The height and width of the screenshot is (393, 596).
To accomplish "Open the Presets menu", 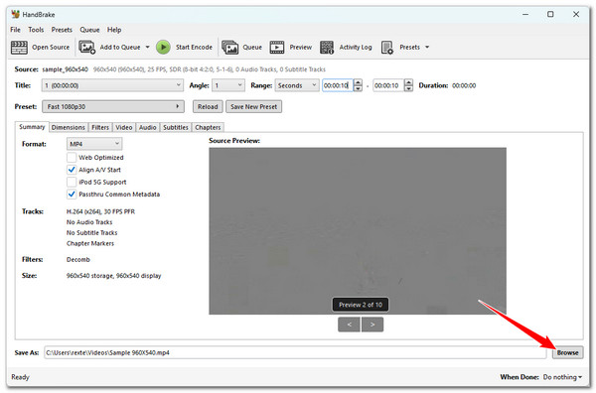I will [62, 30].
